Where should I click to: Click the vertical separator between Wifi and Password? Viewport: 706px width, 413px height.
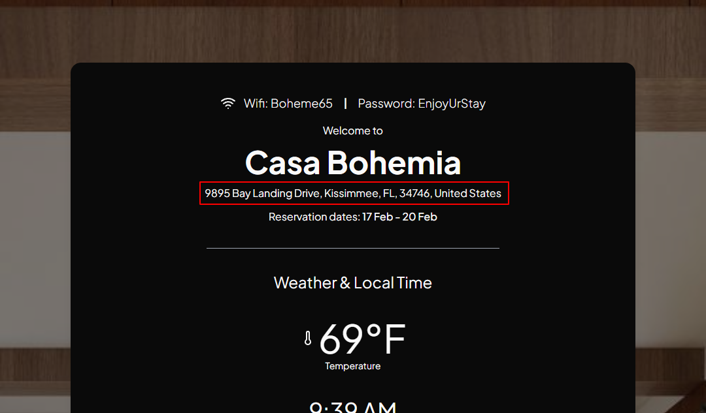click(345, 103)
